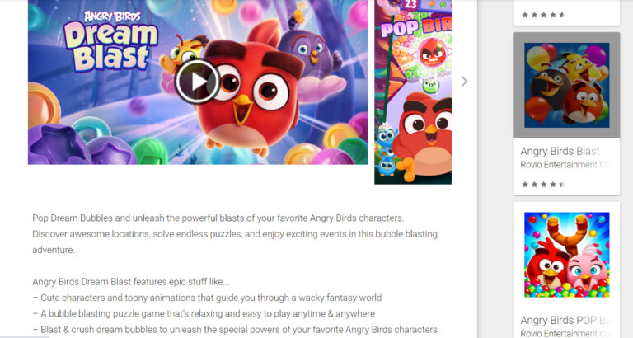Open Rovio Entertainment under Angry Birds Blast
The height and width of the screenshot is (338, 633).
click(x=565, y=165)
